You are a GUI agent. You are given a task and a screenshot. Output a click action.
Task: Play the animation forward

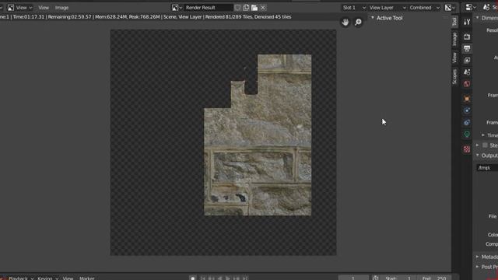228,278
